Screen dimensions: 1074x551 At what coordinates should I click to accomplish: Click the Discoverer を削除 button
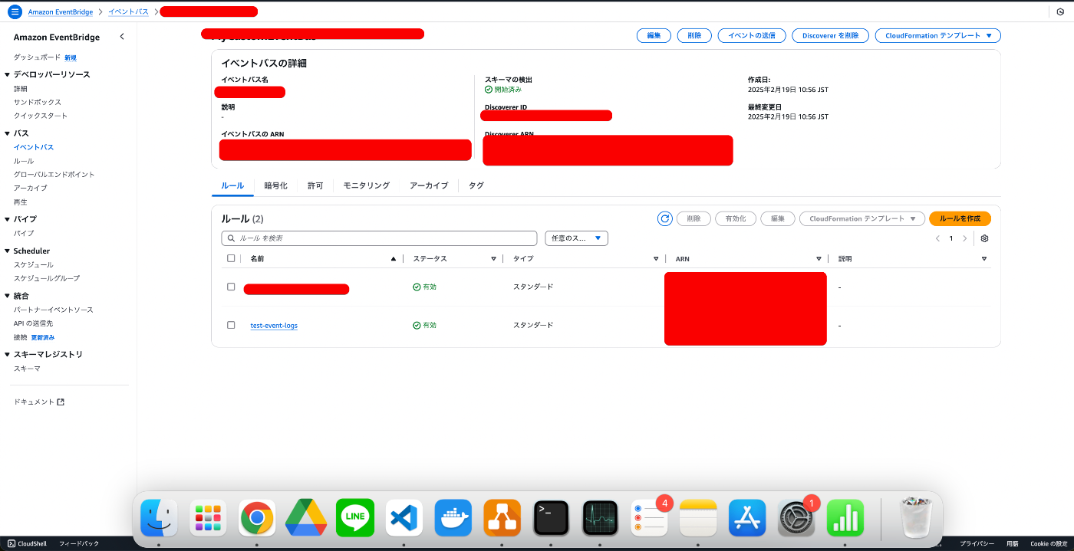[831, 35]
